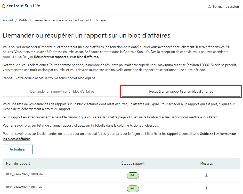
Task: Click the page heading Demander ou récupérer
Action: [x=86, y=35]
